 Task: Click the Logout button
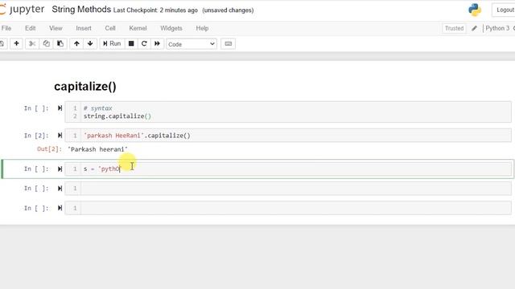505,10
